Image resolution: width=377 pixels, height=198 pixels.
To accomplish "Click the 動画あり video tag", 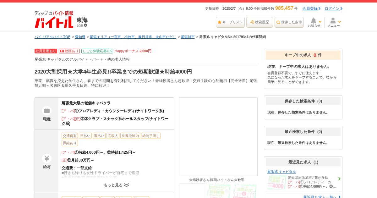I will tap(69, 51).
